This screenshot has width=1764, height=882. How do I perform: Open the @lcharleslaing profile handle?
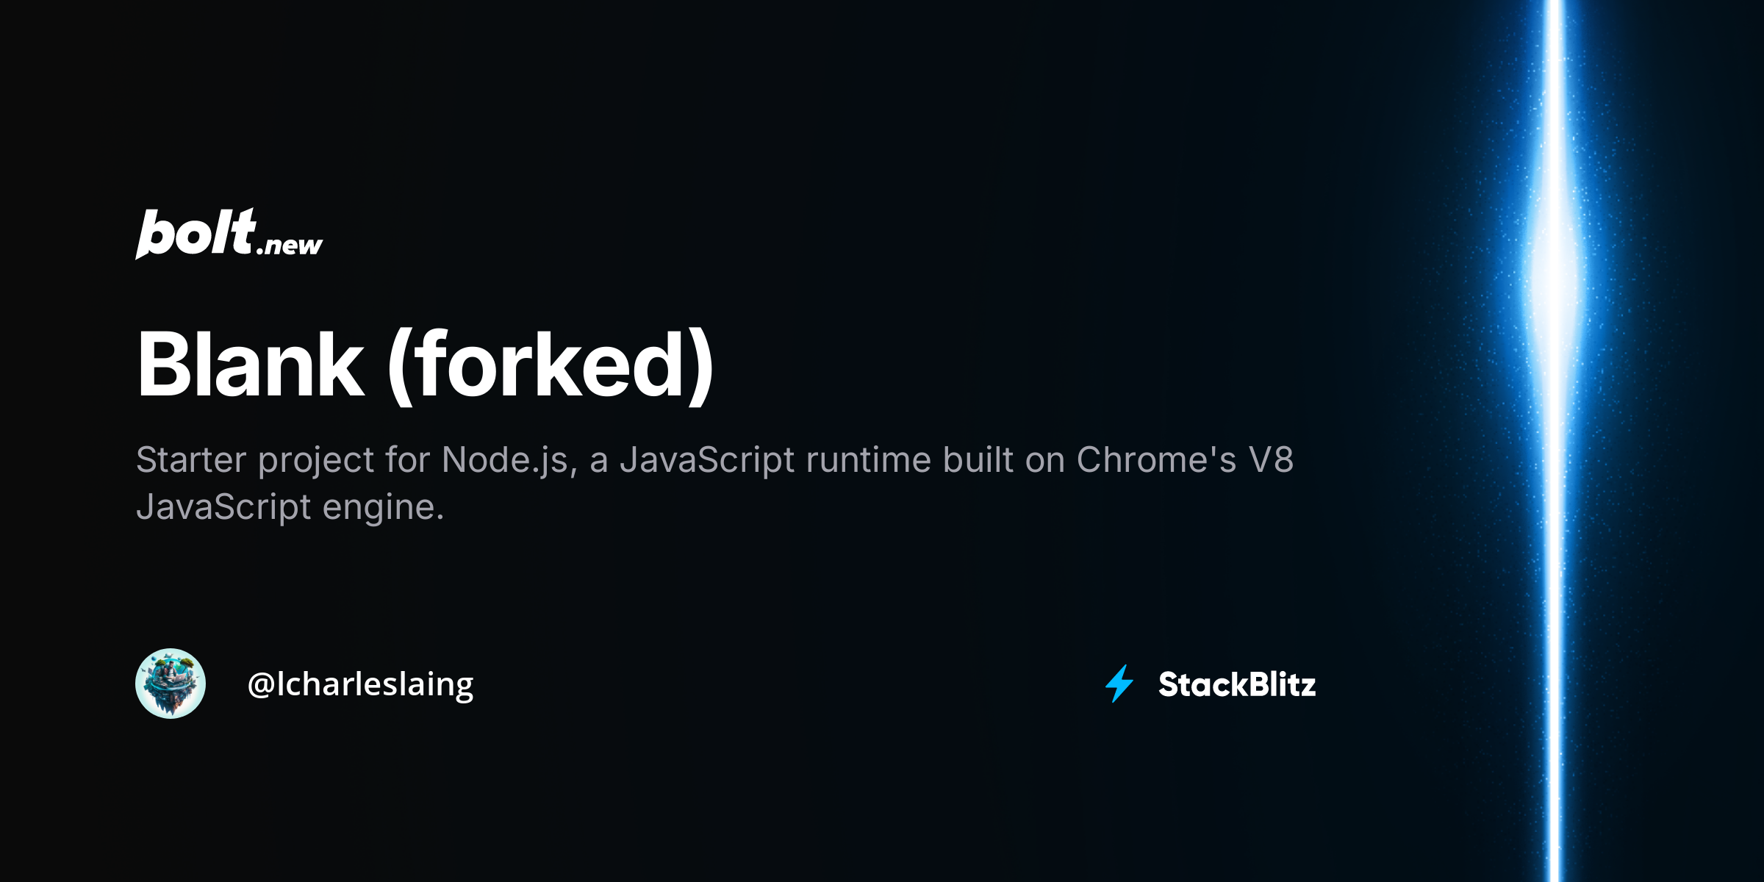pyautogui.click(x=360, y=684)
